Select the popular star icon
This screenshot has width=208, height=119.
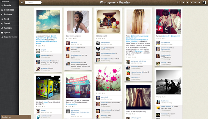[187, 2]
